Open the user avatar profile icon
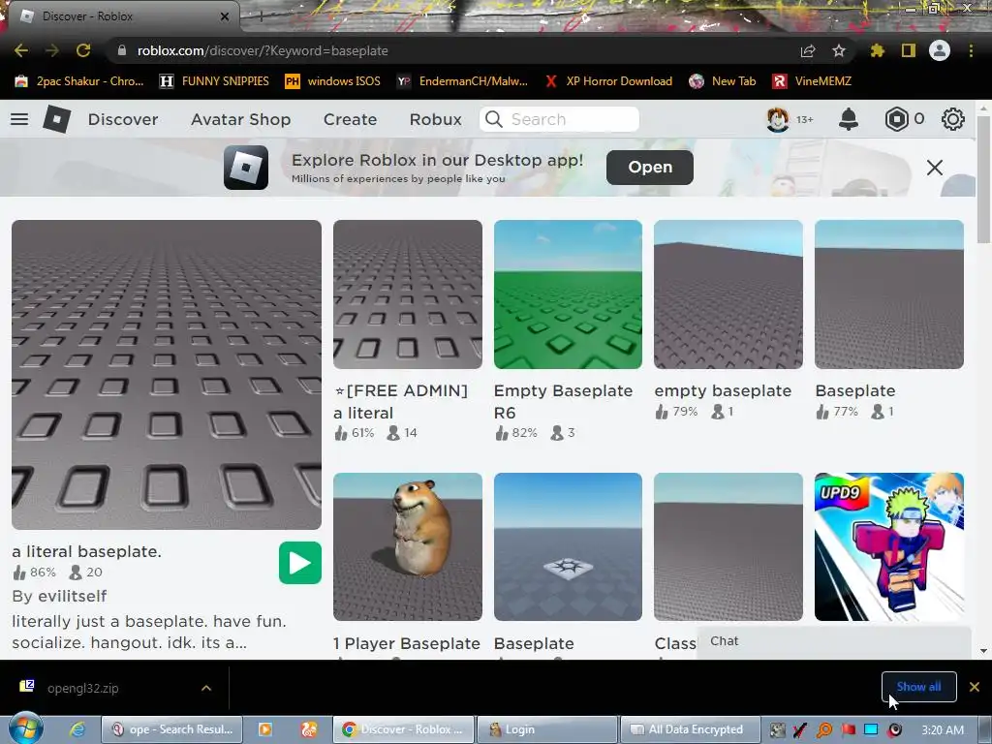 (x=778, y=119)
